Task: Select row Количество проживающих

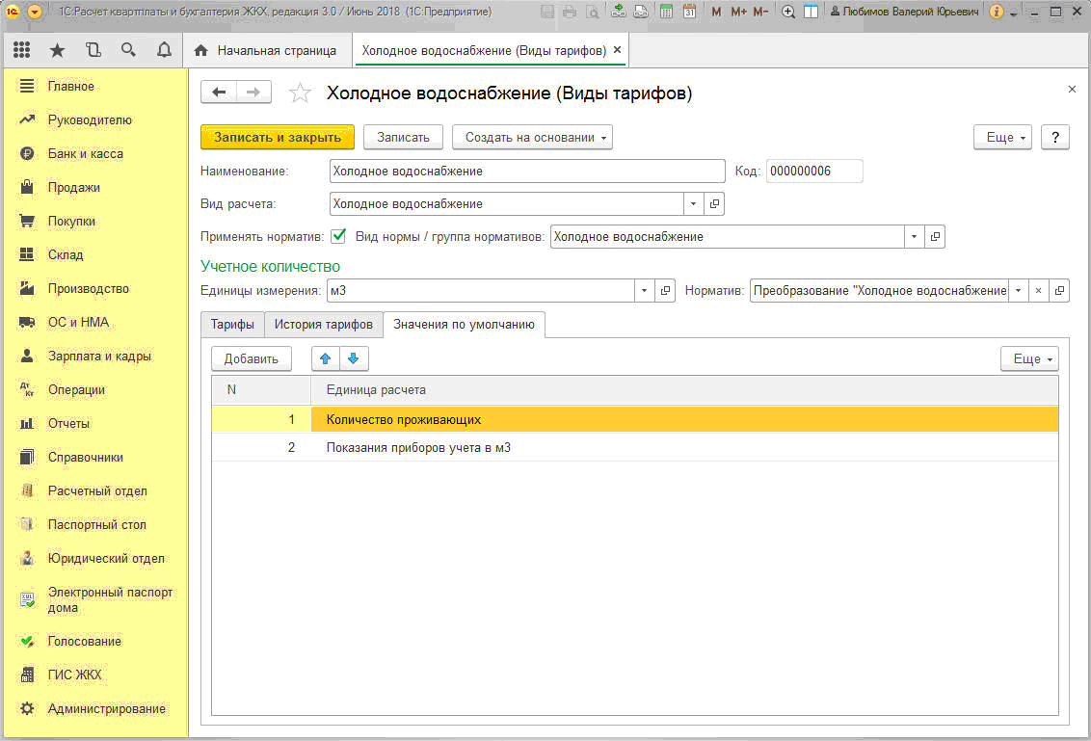Action: click(x=634, y=419)
